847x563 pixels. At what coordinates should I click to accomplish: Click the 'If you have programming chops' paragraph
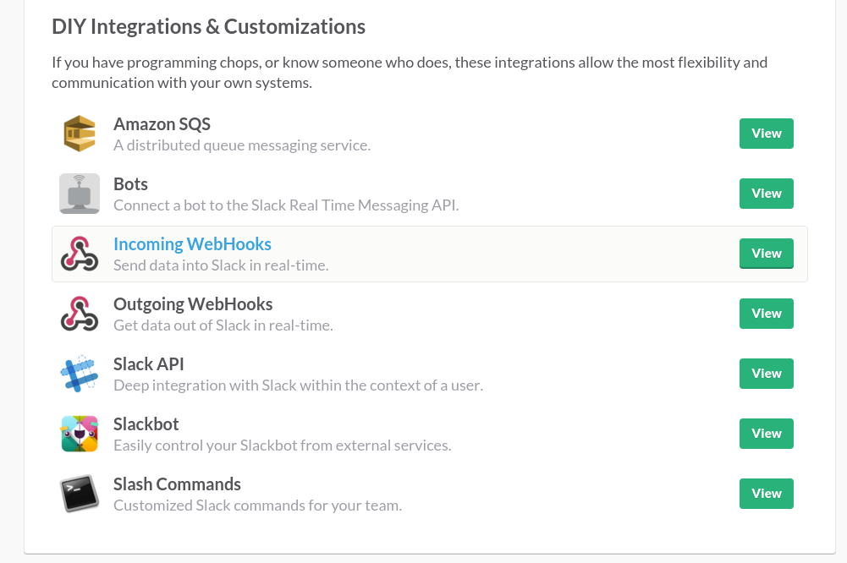click(x=410, y=73)
